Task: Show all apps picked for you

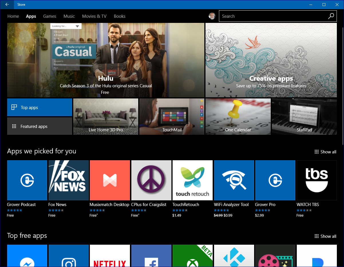Action: point(325,152)
